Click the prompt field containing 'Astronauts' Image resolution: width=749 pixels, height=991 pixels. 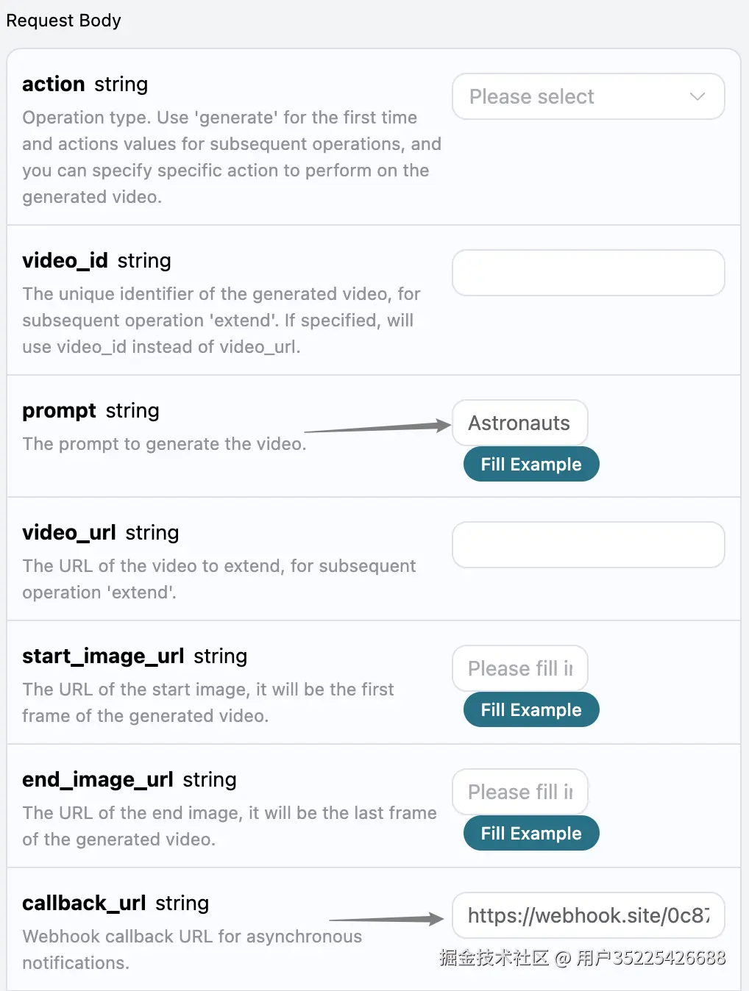(x=519, y=423)
